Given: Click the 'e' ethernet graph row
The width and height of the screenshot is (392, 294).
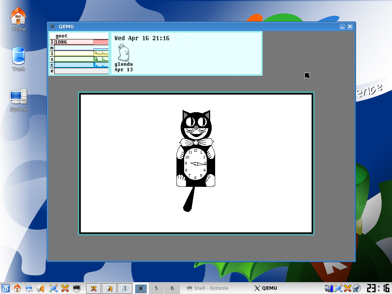Looking at the screenshot, I should point(79,71).
